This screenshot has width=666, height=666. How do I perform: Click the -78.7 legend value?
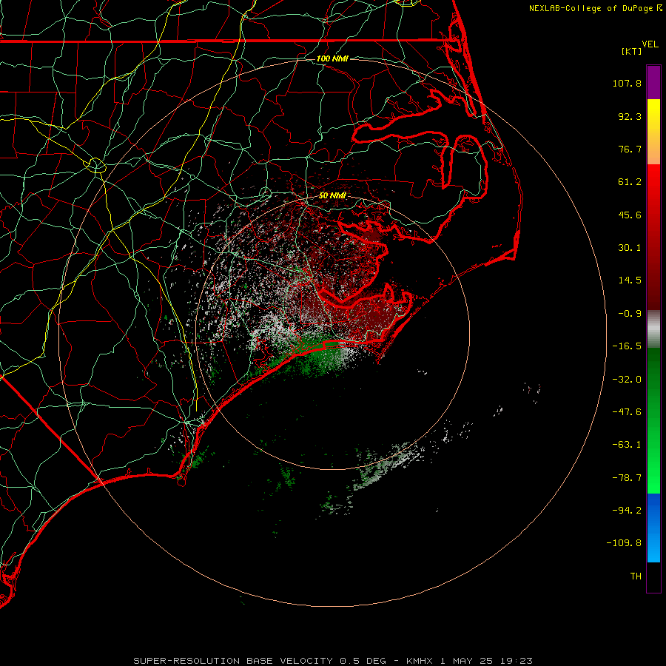627,478
